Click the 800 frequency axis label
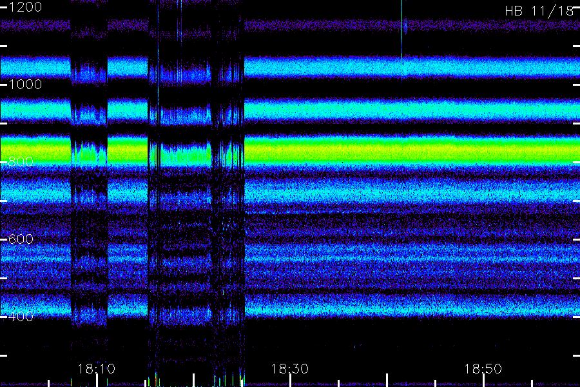580x387 pixels. tap(21, 162)
